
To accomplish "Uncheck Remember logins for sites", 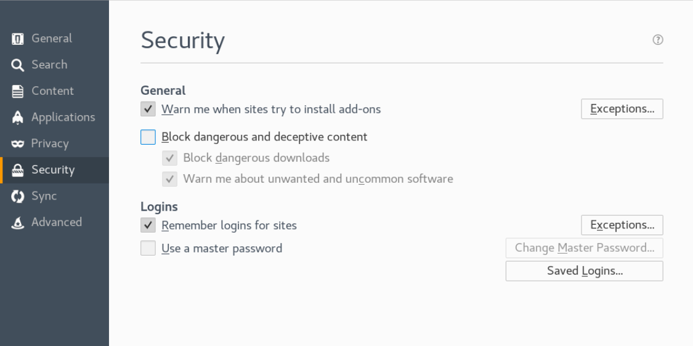I will click(148, 225).
